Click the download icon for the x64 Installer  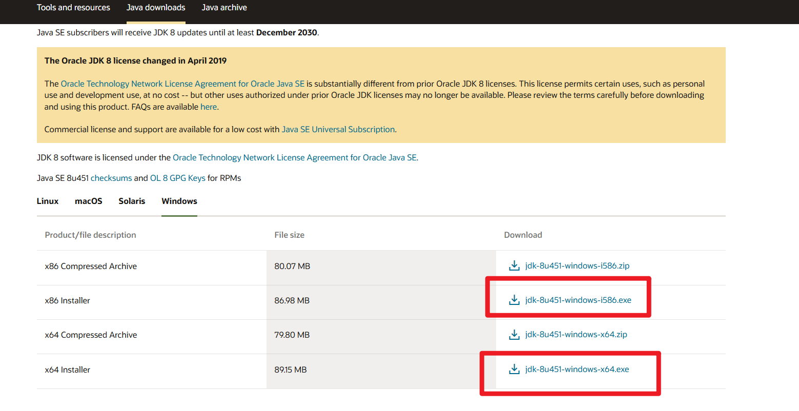tap(514, 368)
